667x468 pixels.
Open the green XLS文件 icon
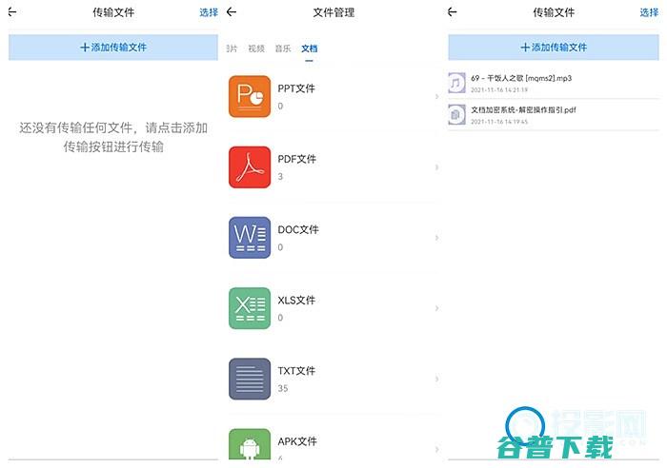pos(250,308)
